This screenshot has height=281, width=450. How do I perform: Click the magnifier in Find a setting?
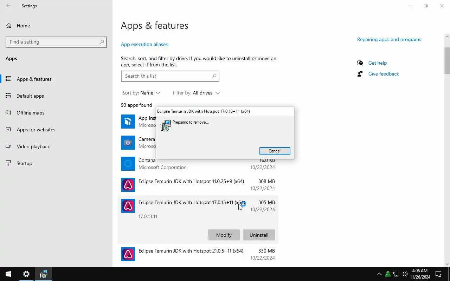tap(102, 42)
